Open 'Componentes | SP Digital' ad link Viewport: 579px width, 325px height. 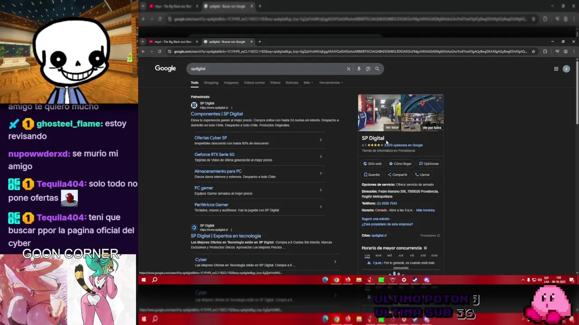217,114
